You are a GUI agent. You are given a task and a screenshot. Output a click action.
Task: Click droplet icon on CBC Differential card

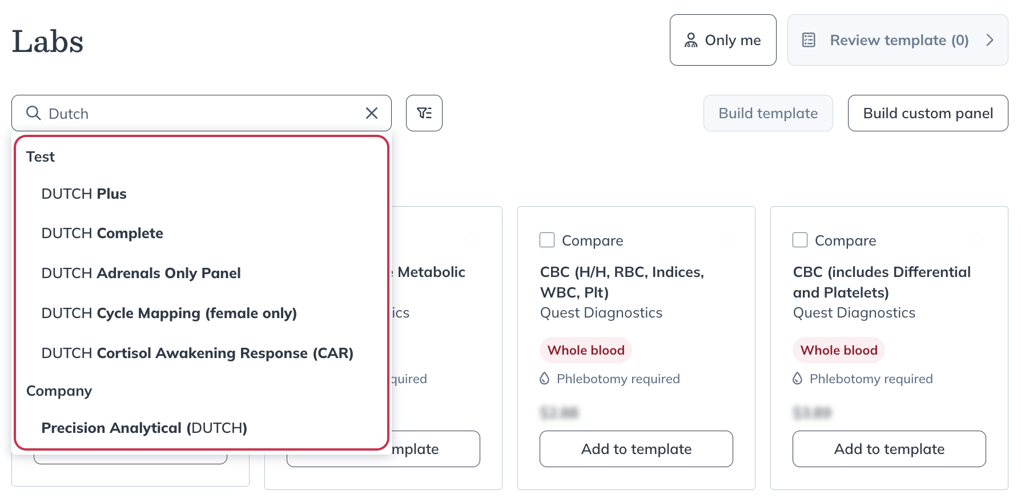click(x=798, y=379)
